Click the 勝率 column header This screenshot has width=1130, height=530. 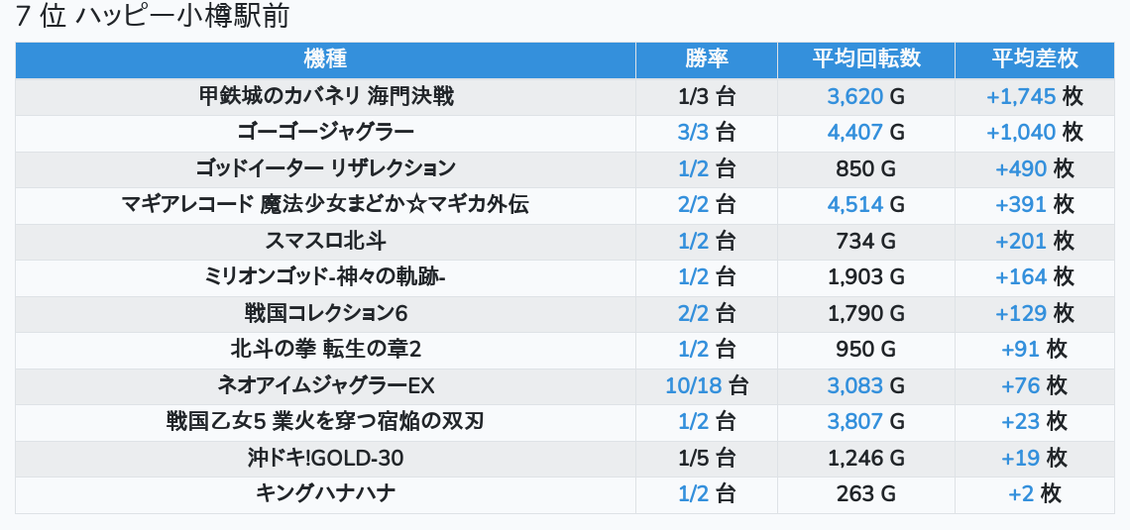coord(706,59)
